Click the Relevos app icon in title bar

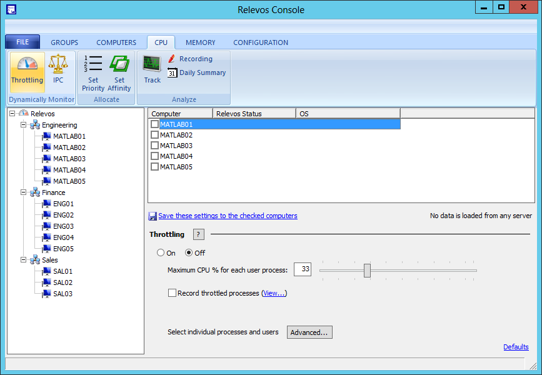click(x=11, y=9)
